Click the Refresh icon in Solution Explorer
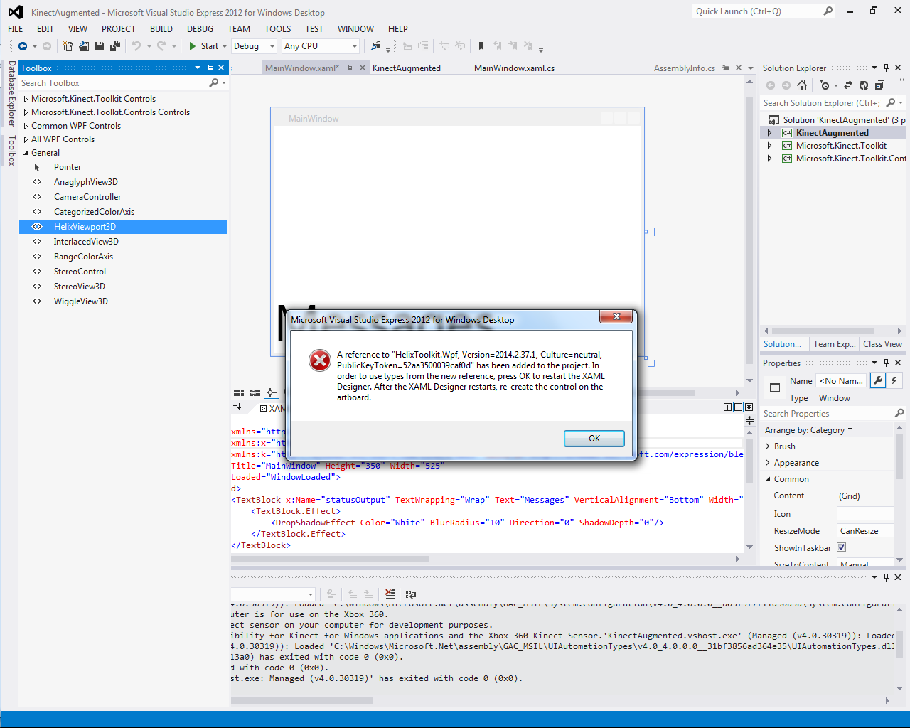This screenshot has height=728, width=910. (x=864, y=85)
